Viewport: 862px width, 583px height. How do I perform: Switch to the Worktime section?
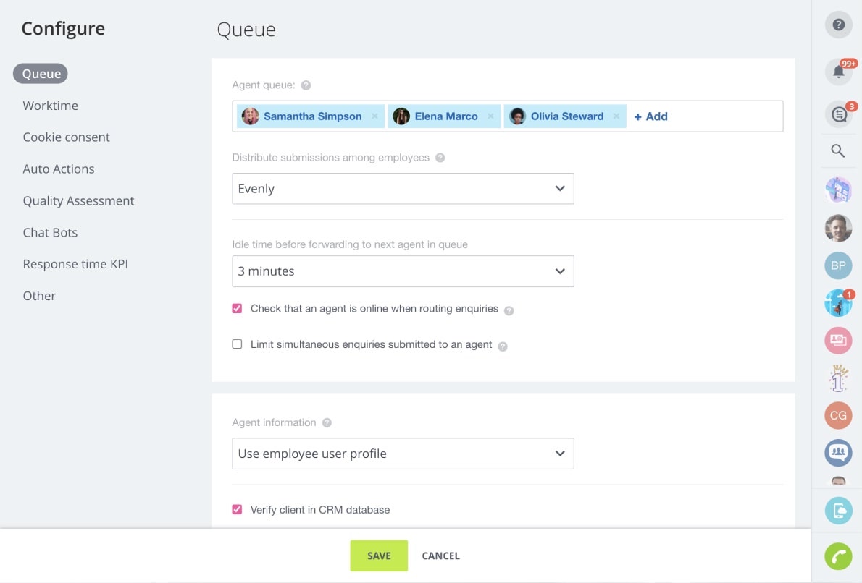coord(51,106)
